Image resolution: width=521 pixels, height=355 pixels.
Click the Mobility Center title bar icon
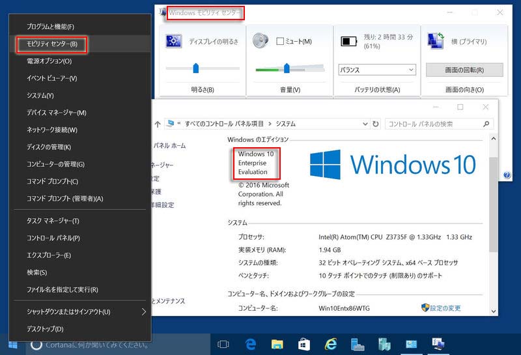[x=162, y=12]
